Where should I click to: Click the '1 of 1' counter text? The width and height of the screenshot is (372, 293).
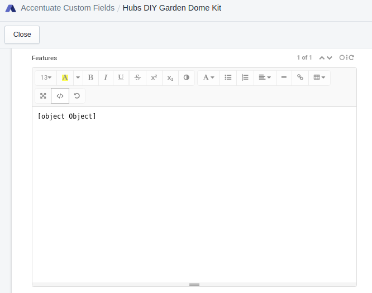(304, 57)
